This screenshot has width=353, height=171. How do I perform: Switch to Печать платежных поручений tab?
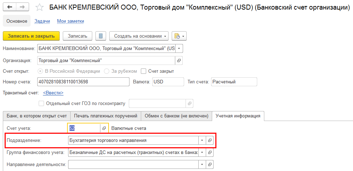coord(105,116)
